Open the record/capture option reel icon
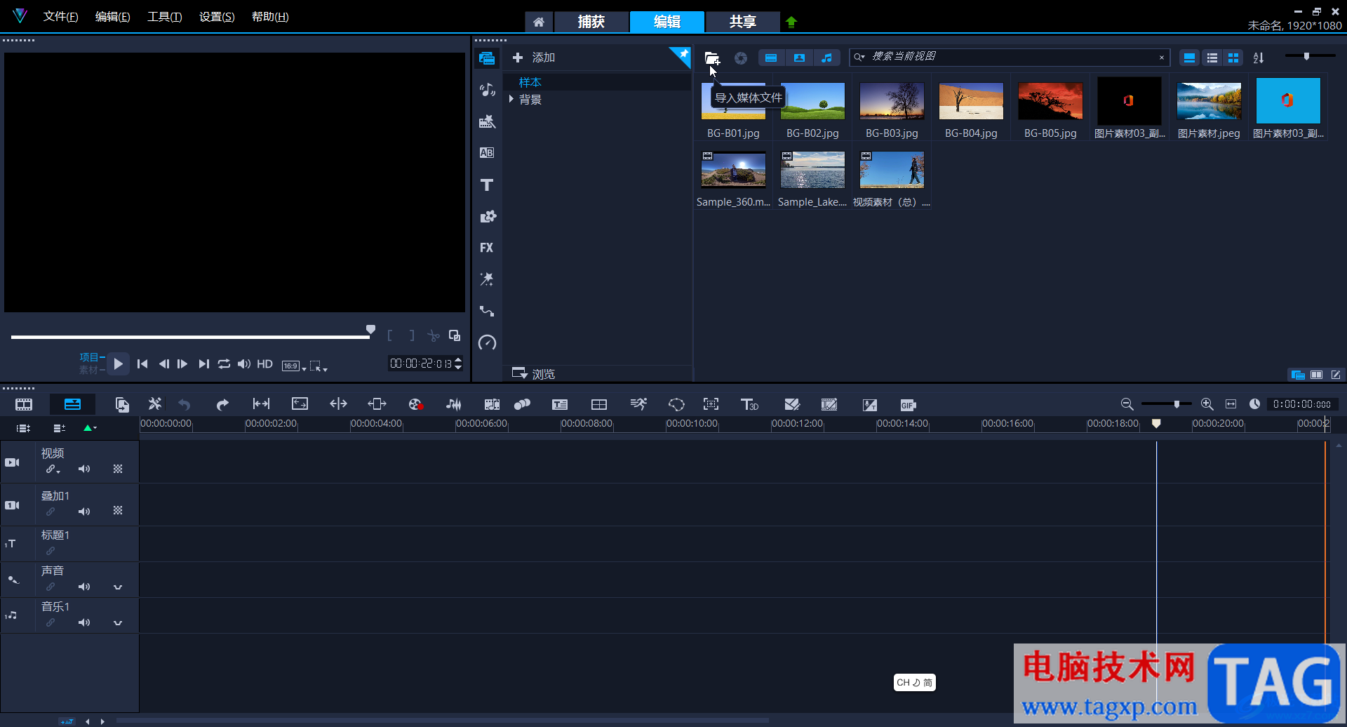 [x=415, y=404]
